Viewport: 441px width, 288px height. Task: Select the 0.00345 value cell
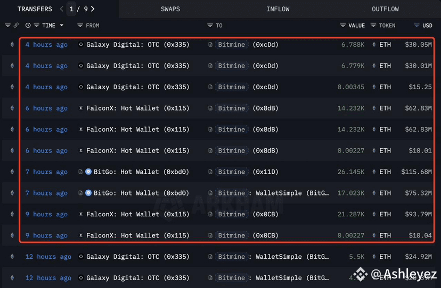pos(350,87)
